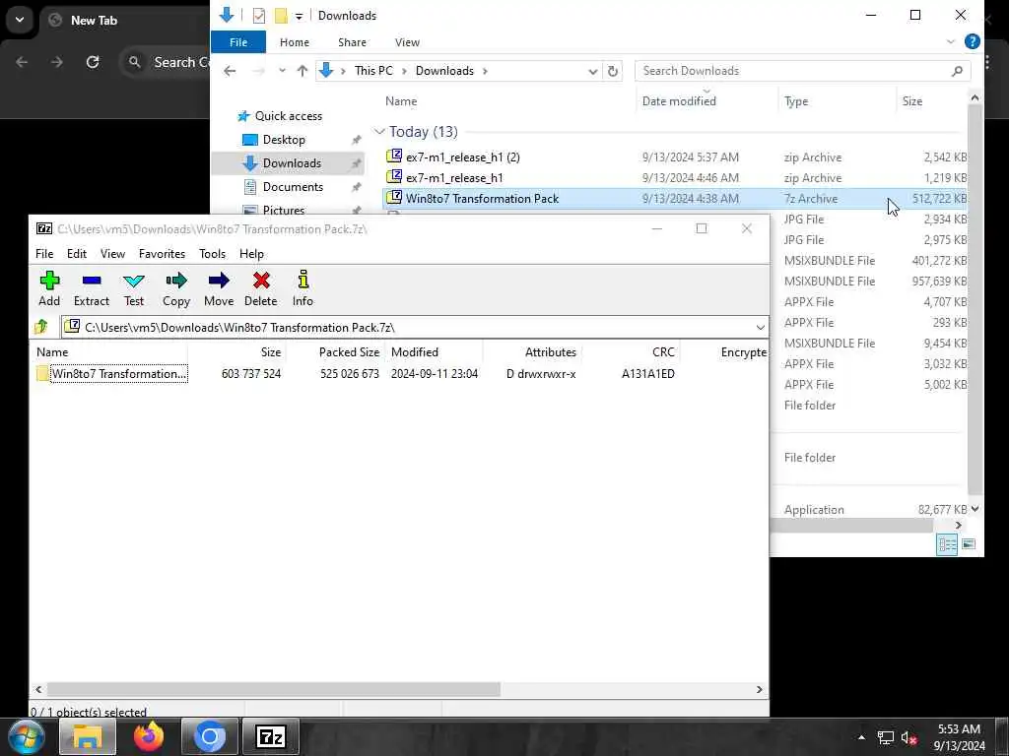Switch to the Share tab in Explorer
This screenshot has width=1009, height=756.
coord(352,42)
